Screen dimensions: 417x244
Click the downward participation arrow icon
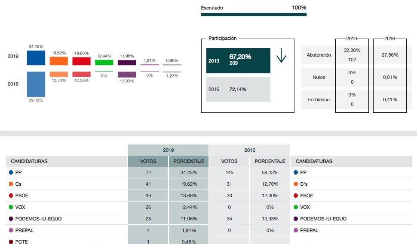click(x=281, y=55)
